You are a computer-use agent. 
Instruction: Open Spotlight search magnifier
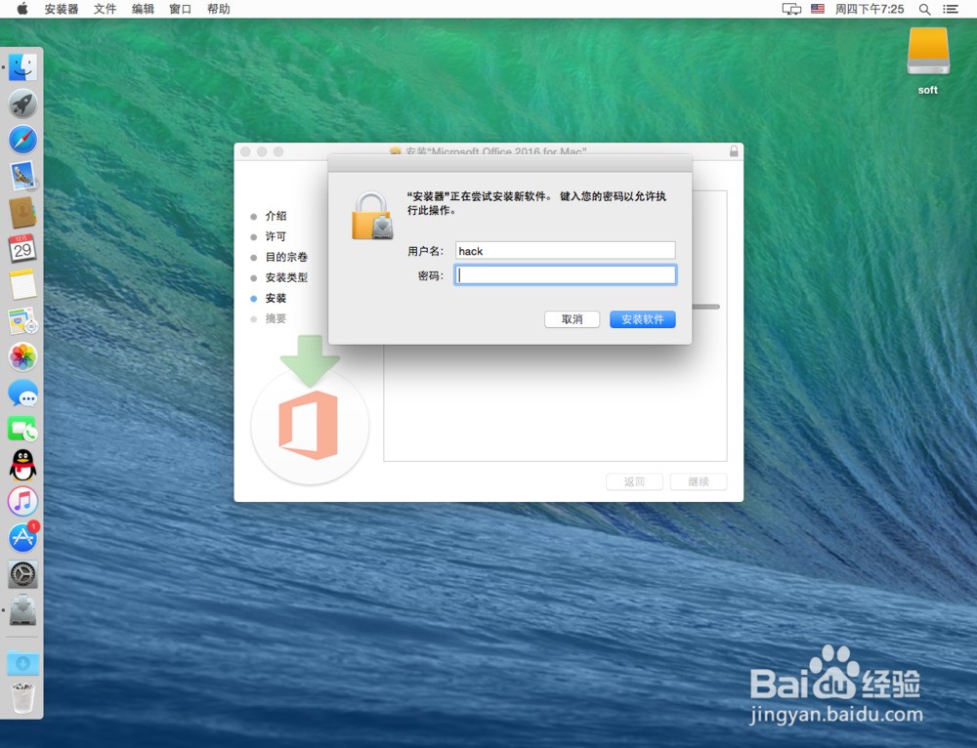click(924, 9)
